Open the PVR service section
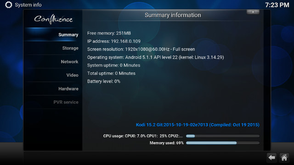Viewport: 294px width, 165px height. pos(53,102)
